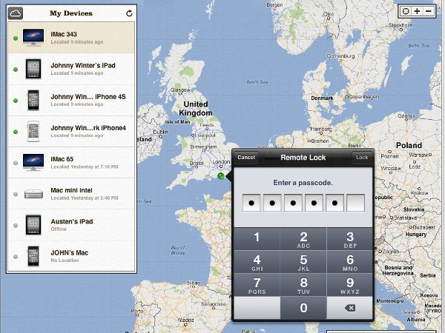Select Johnny Win...rk iPhone4 row
This screenshot has width=445, height=333.
[x=71, y=131]
